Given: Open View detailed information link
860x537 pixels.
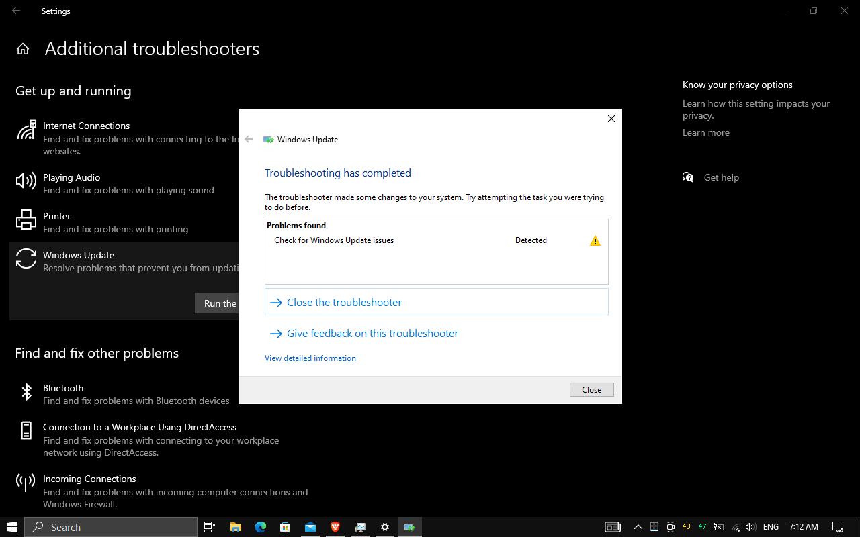Looking at the screenshot, I should [x=310, y=358].
